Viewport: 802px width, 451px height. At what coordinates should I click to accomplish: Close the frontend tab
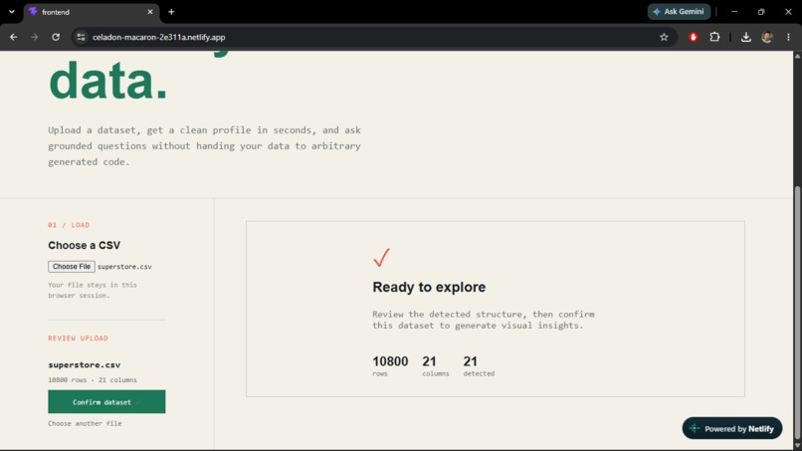coord(150,12)
